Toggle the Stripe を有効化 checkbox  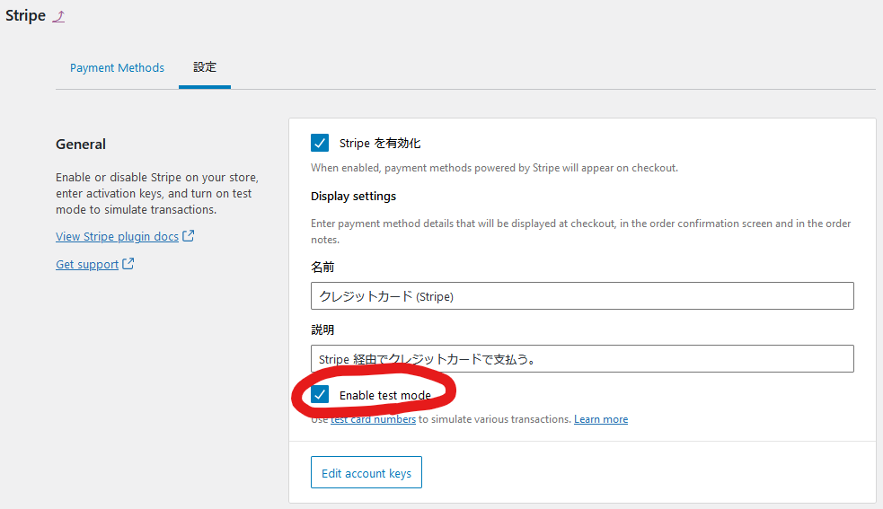coord(320,143)
